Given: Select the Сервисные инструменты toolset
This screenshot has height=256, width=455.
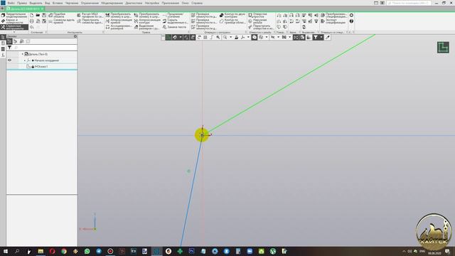Looking at the screenshot, I should [x=14, y=27].
